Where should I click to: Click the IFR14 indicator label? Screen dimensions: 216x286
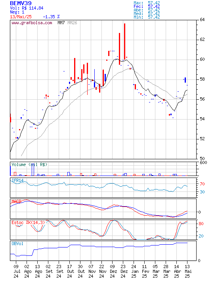[x=18, y=180]
